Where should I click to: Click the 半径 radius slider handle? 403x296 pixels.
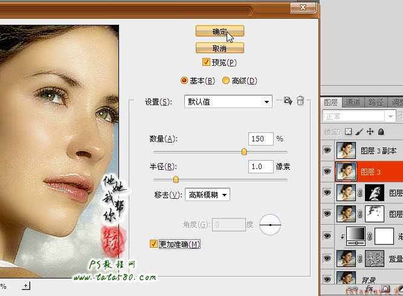click(x=176, y=179)
